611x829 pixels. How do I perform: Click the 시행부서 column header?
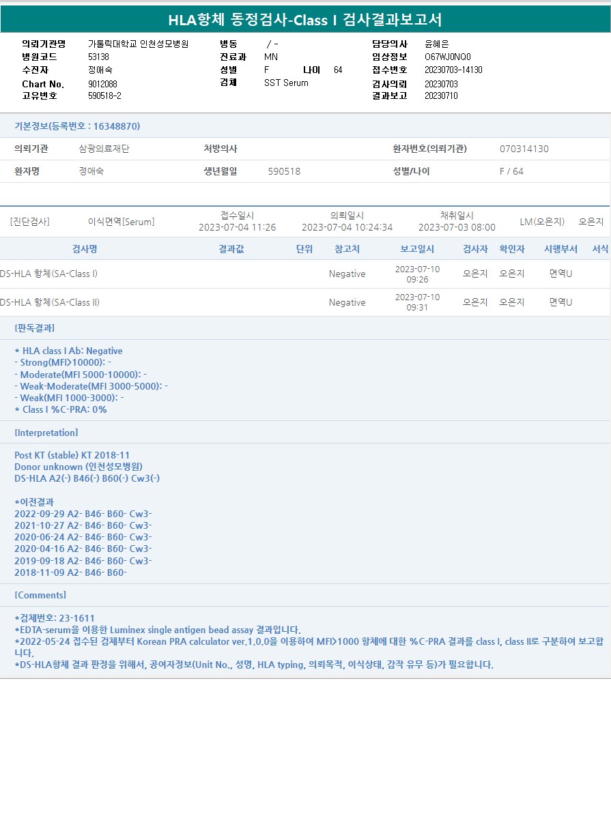(560, 249)
